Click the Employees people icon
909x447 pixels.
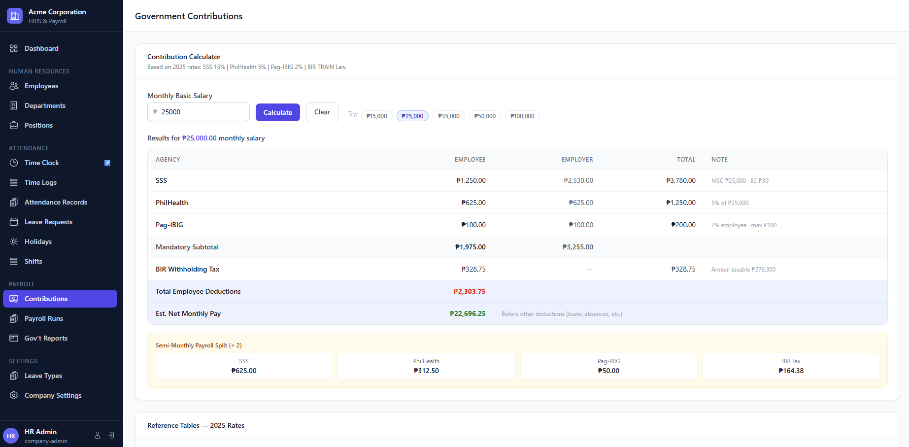(x=14, y=86)
